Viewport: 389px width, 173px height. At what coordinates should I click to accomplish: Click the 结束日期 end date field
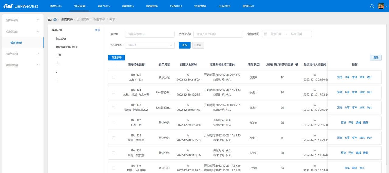pos(297,34)
